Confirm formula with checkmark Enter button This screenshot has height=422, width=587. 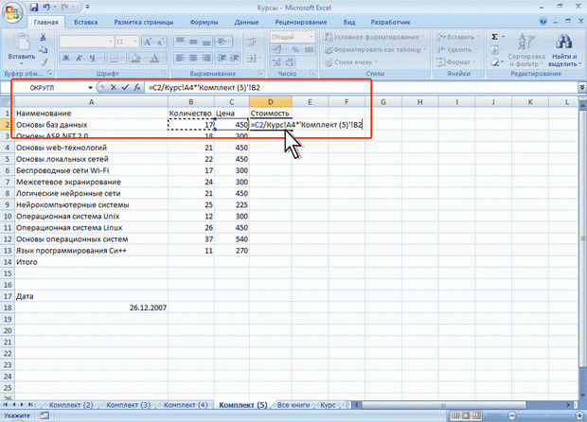125,88
